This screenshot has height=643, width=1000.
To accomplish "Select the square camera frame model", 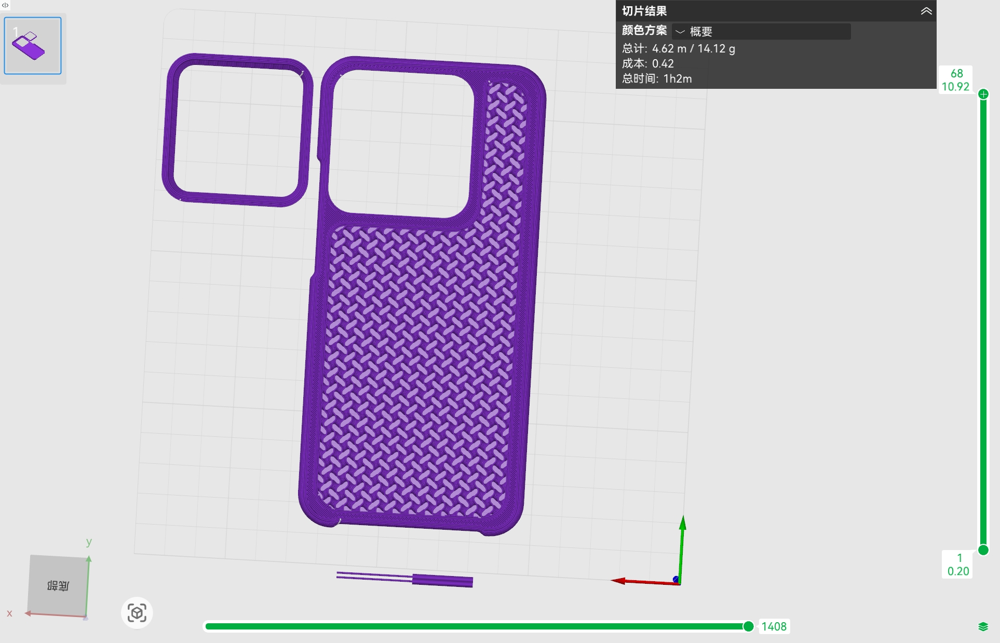I will (237, 130).
